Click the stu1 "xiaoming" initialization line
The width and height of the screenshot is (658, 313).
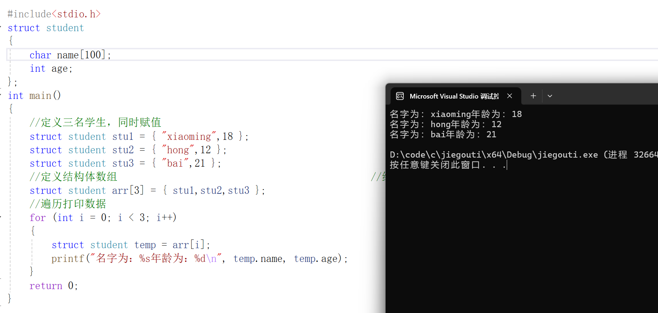(x=139, y=137)
